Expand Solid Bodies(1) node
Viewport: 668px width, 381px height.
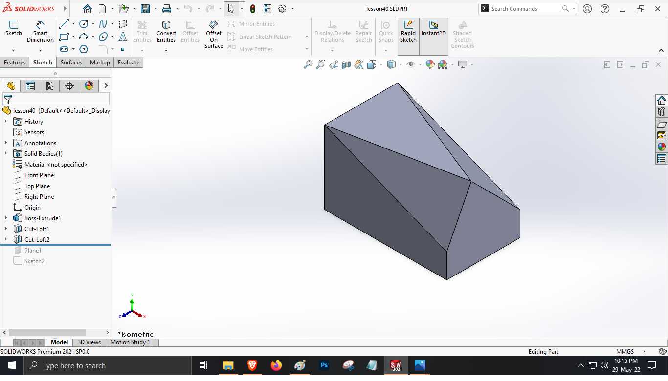point(6,154)
